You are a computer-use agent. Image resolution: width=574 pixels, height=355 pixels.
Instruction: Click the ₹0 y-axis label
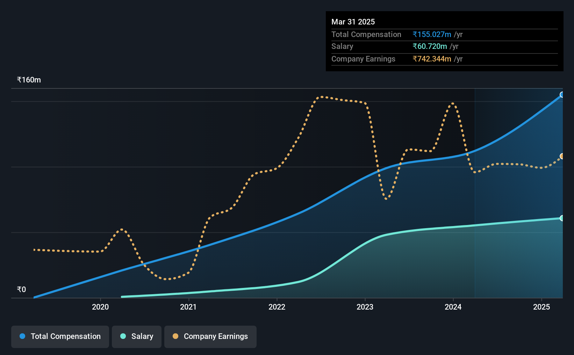(21, 290)
